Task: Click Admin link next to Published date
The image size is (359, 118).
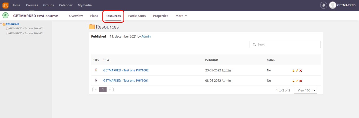Action: point(146,36)
